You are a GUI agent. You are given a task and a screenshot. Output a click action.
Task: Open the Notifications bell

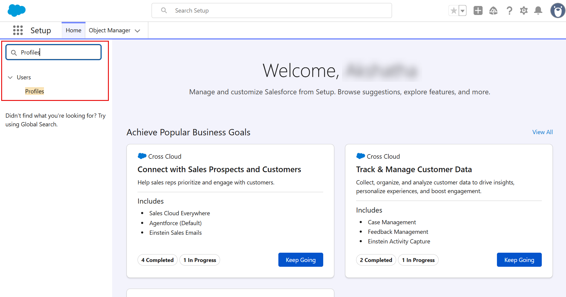[538, 11]
